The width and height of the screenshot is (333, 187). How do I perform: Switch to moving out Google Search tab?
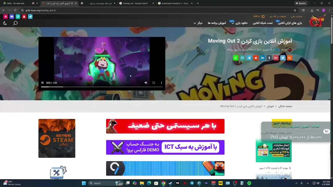[137, 3]
